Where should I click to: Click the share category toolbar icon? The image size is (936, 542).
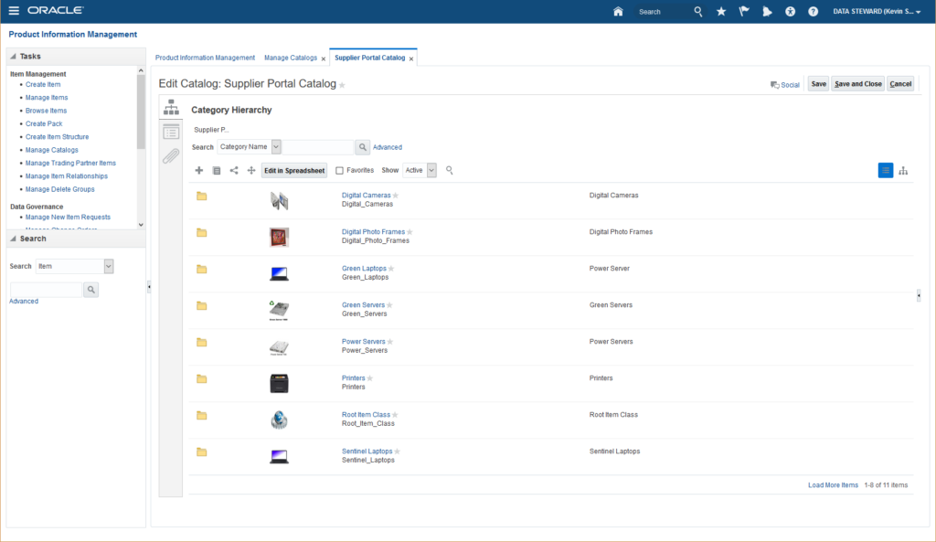point(234,171)
